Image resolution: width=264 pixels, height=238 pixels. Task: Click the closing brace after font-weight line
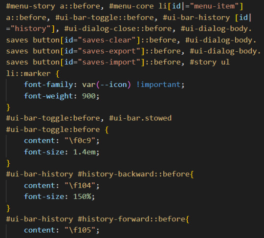click(8, 108)
